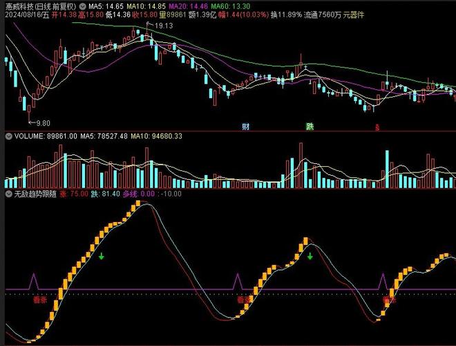Select the volume MA10: 94680.33 legend

coord(156,136)
